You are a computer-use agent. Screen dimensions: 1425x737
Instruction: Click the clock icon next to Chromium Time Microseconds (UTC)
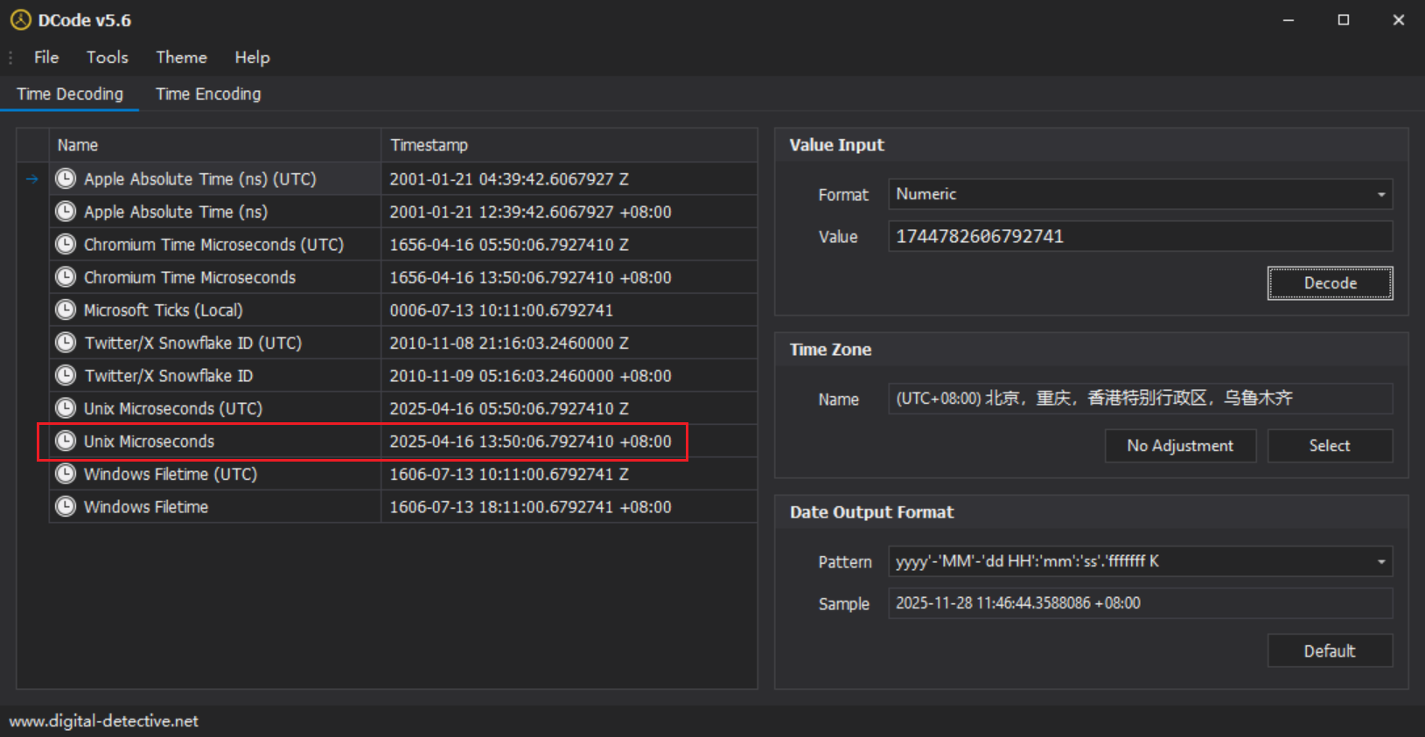pyautogui.click(x=66, y=245)
